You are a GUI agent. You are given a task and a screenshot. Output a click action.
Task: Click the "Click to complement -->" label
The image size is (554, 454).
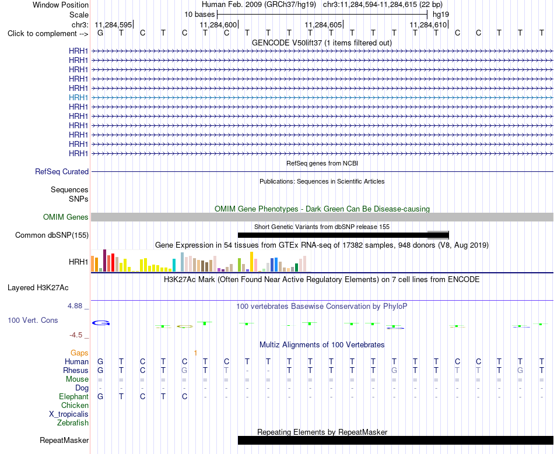pyautogui.click(x=48, y=34)
